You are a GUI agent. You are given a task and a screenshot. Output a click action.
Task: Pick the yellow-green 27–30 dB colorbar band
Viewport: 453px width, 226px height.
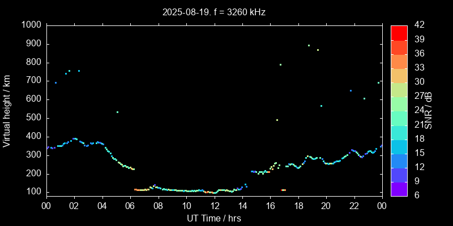pyautogui.click(x=399, y=90)
